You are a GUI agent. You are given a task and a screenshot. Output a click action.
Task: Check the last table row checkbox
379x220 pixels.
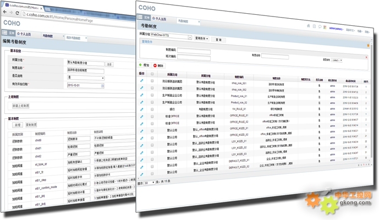pyautogui.click(x=152, y=174)
